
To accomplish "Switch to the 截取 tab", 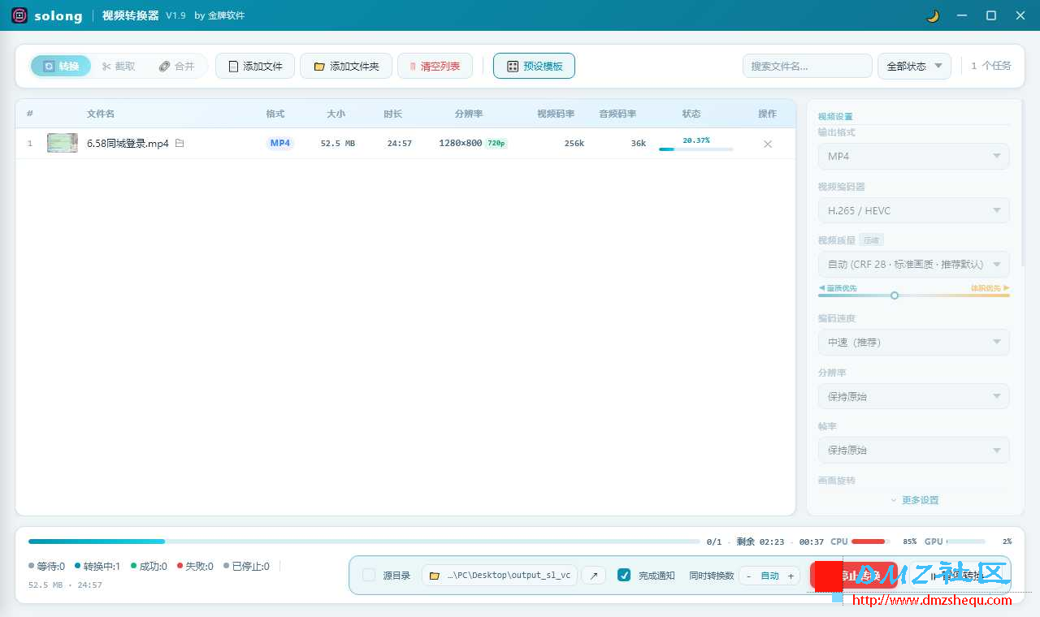I will [119, 66].
